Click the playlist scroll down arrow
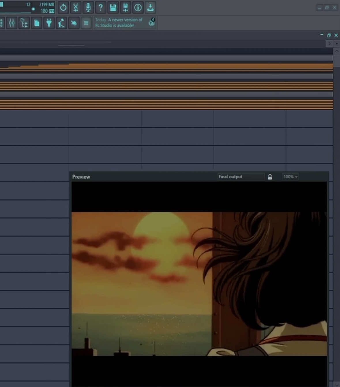Viewport: 340px width, 387px height. (337, 384)
